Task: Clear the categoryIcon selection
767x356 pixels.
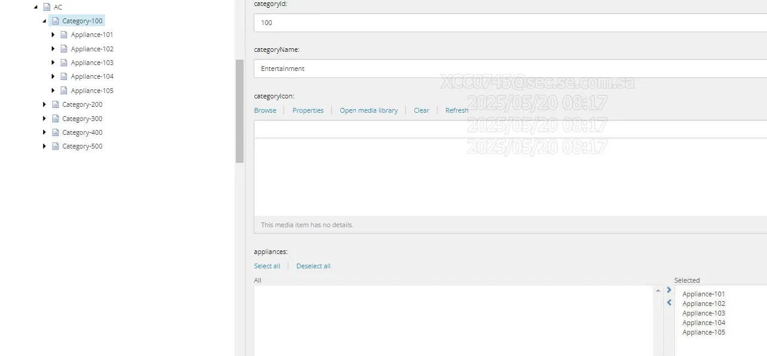Action: coord(421,110)
